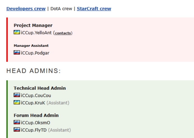This screenshot has width=194, height=138.
Task: Click the iCCup.OksmO username
Action: pos(36,123)
